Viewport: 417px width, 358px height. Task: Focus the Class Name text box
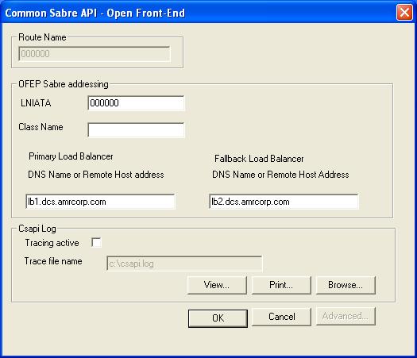point(136,130)
